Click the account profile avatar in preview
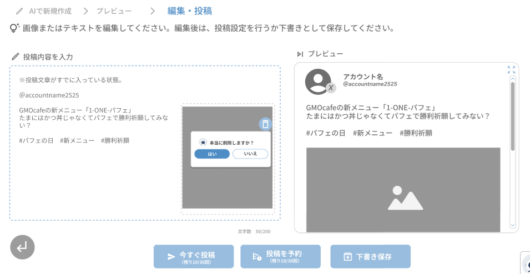Screen dimensions: 530x274 [318, 82]
